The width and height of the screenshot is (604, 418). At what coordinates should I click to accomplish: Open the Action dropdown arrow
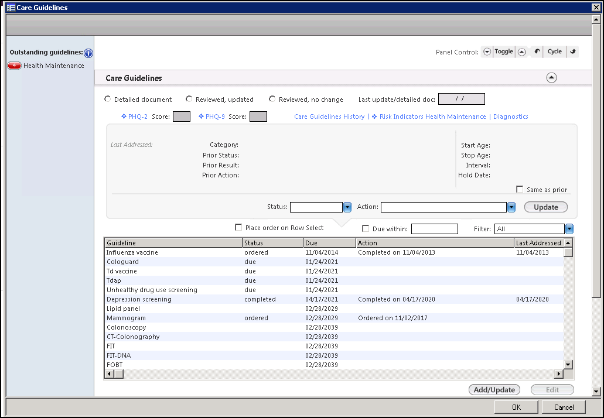[x=511, y=207]
